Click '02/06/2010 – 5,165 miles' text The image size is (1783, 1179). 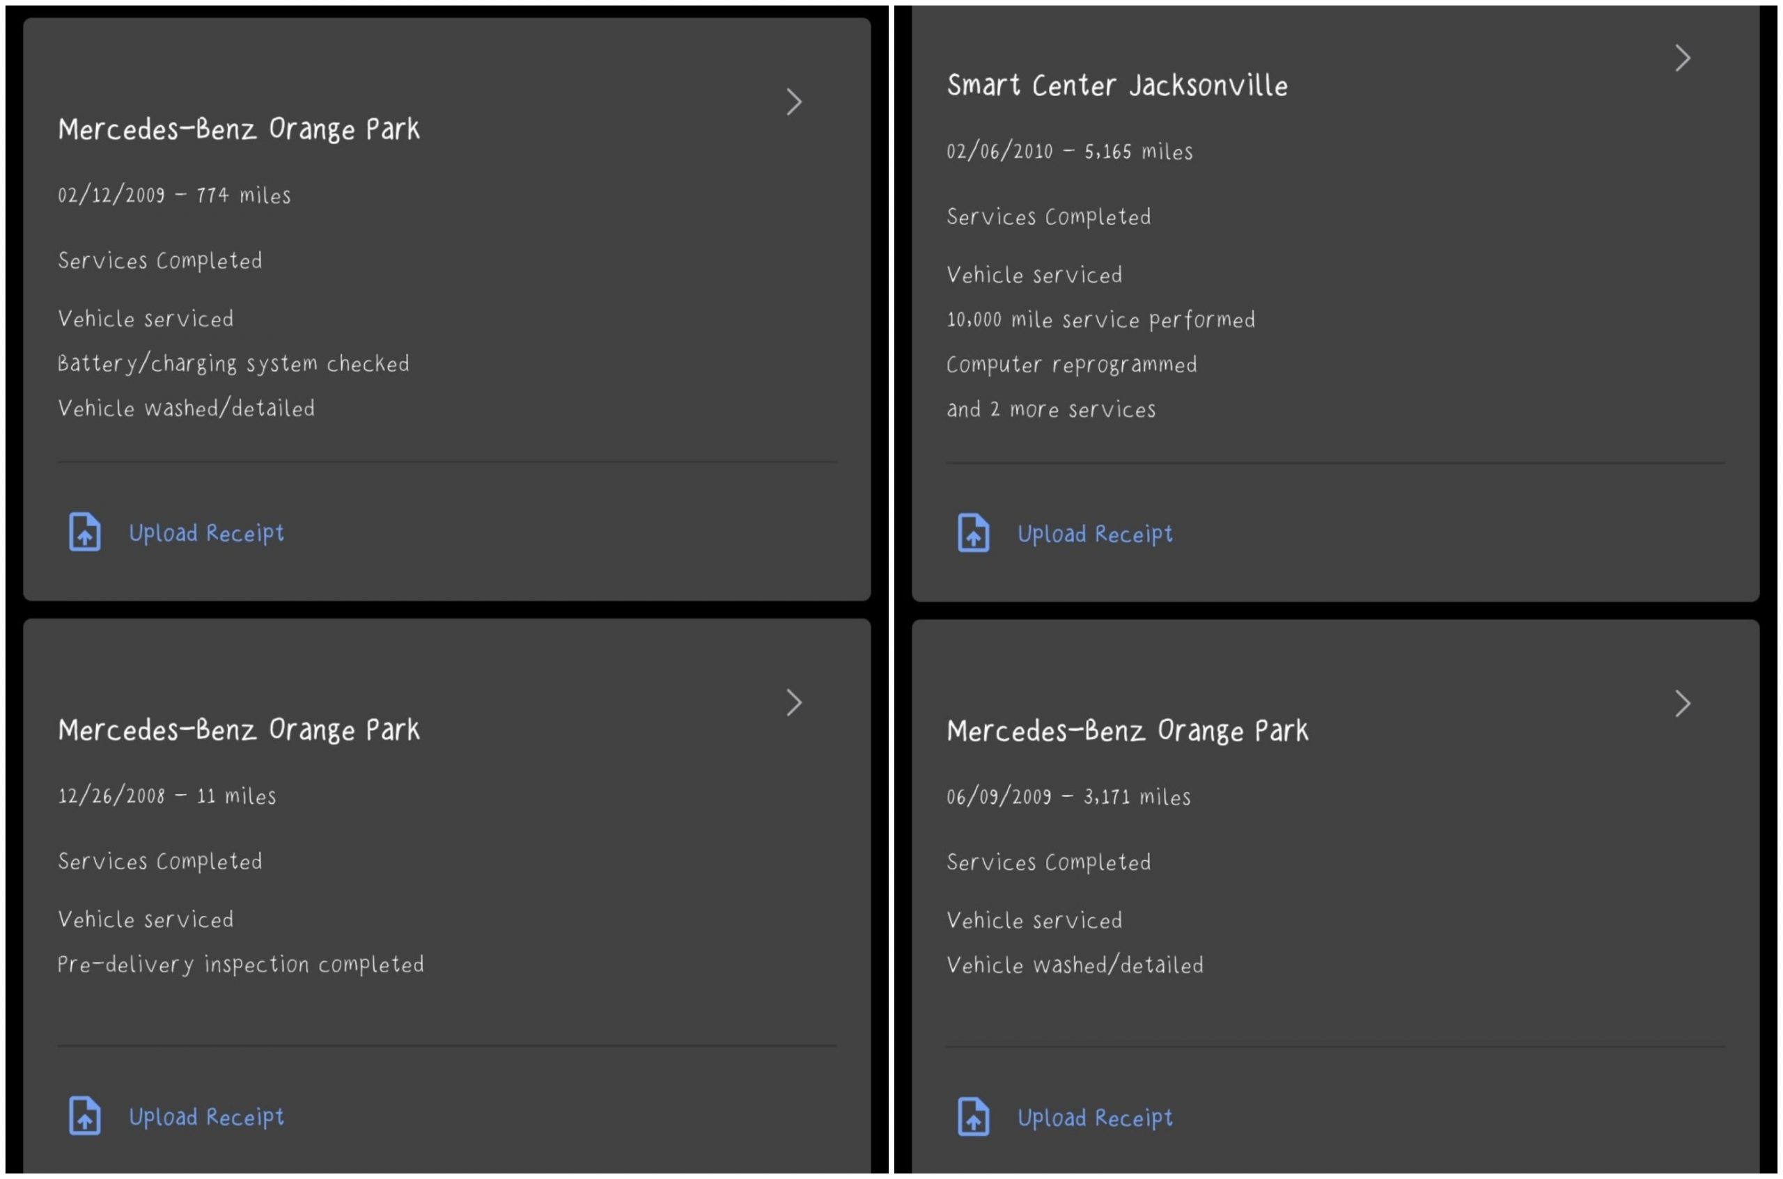pyautogui.click(x=1070, y=151)
